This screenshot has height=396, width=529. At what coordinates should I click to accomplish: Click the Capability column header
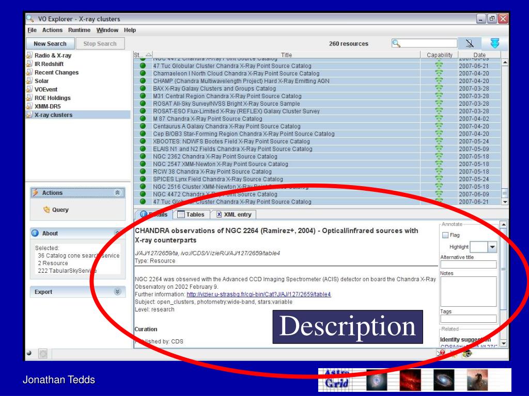439,55
